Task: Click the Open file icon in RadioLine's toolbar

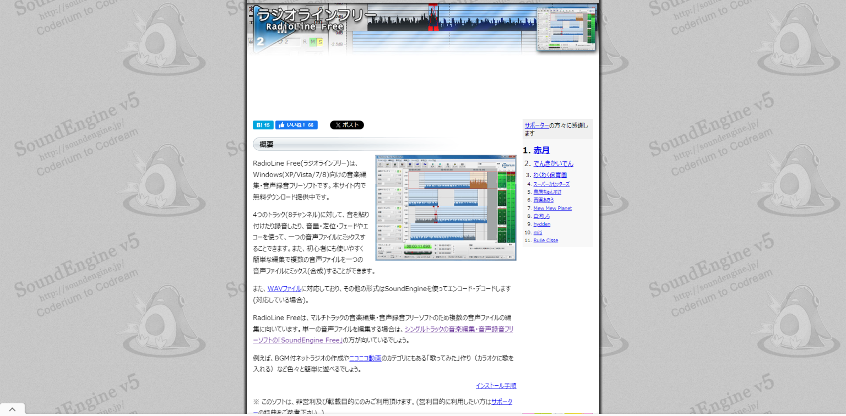Action: pos(388,165)
